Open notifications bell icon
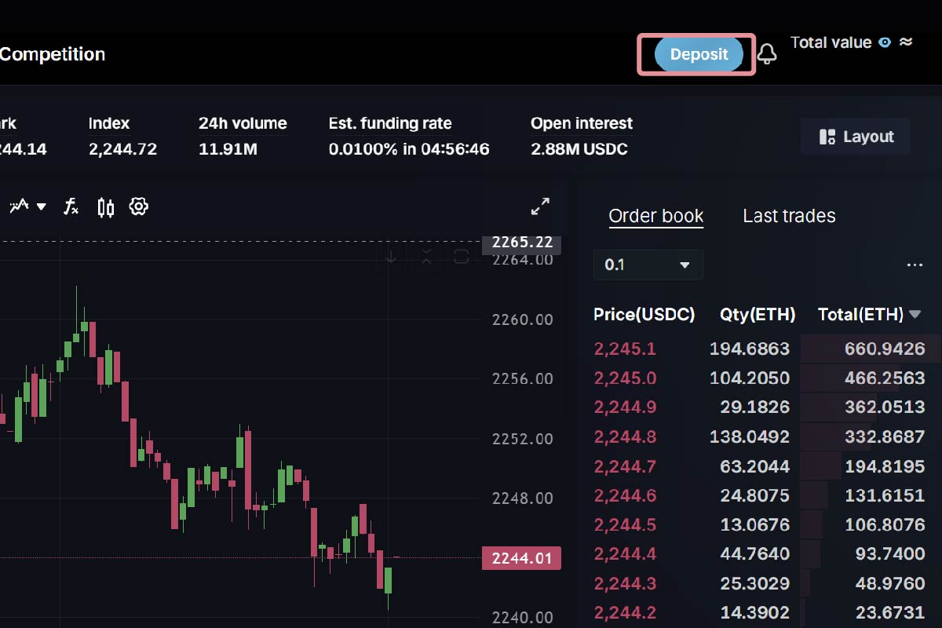This screenshot has width=942, height=628. click(x=767, y=54)
